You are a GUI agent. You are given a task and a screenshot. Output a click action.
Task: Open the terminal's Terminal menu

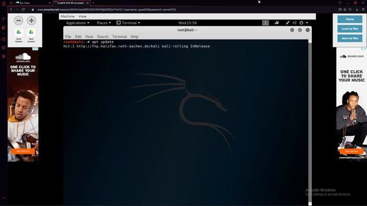[x=119, y=37]
